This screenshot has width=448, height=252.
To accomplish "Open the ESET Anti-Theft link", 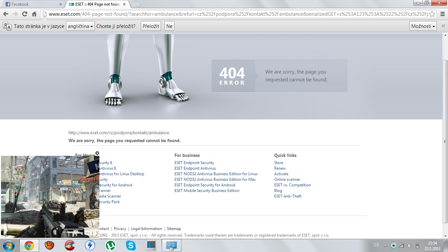I will click(x=288, y=196).
